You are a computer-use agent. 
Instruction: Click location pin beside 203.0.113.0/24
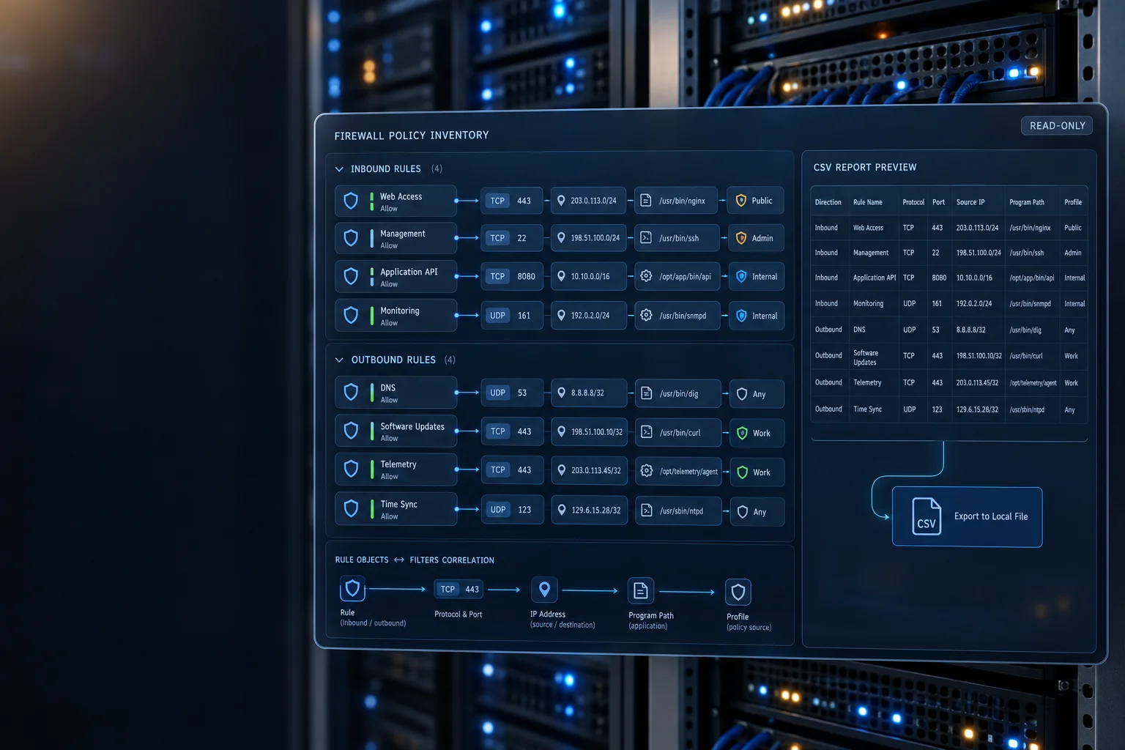coord(561,200)
